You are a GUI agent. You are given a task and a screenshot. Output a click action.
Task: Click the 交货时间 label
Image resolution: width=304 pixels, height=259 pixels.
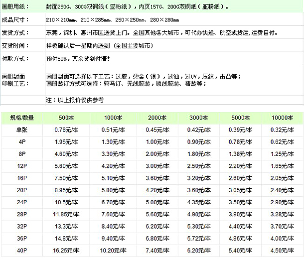(15, 46)
